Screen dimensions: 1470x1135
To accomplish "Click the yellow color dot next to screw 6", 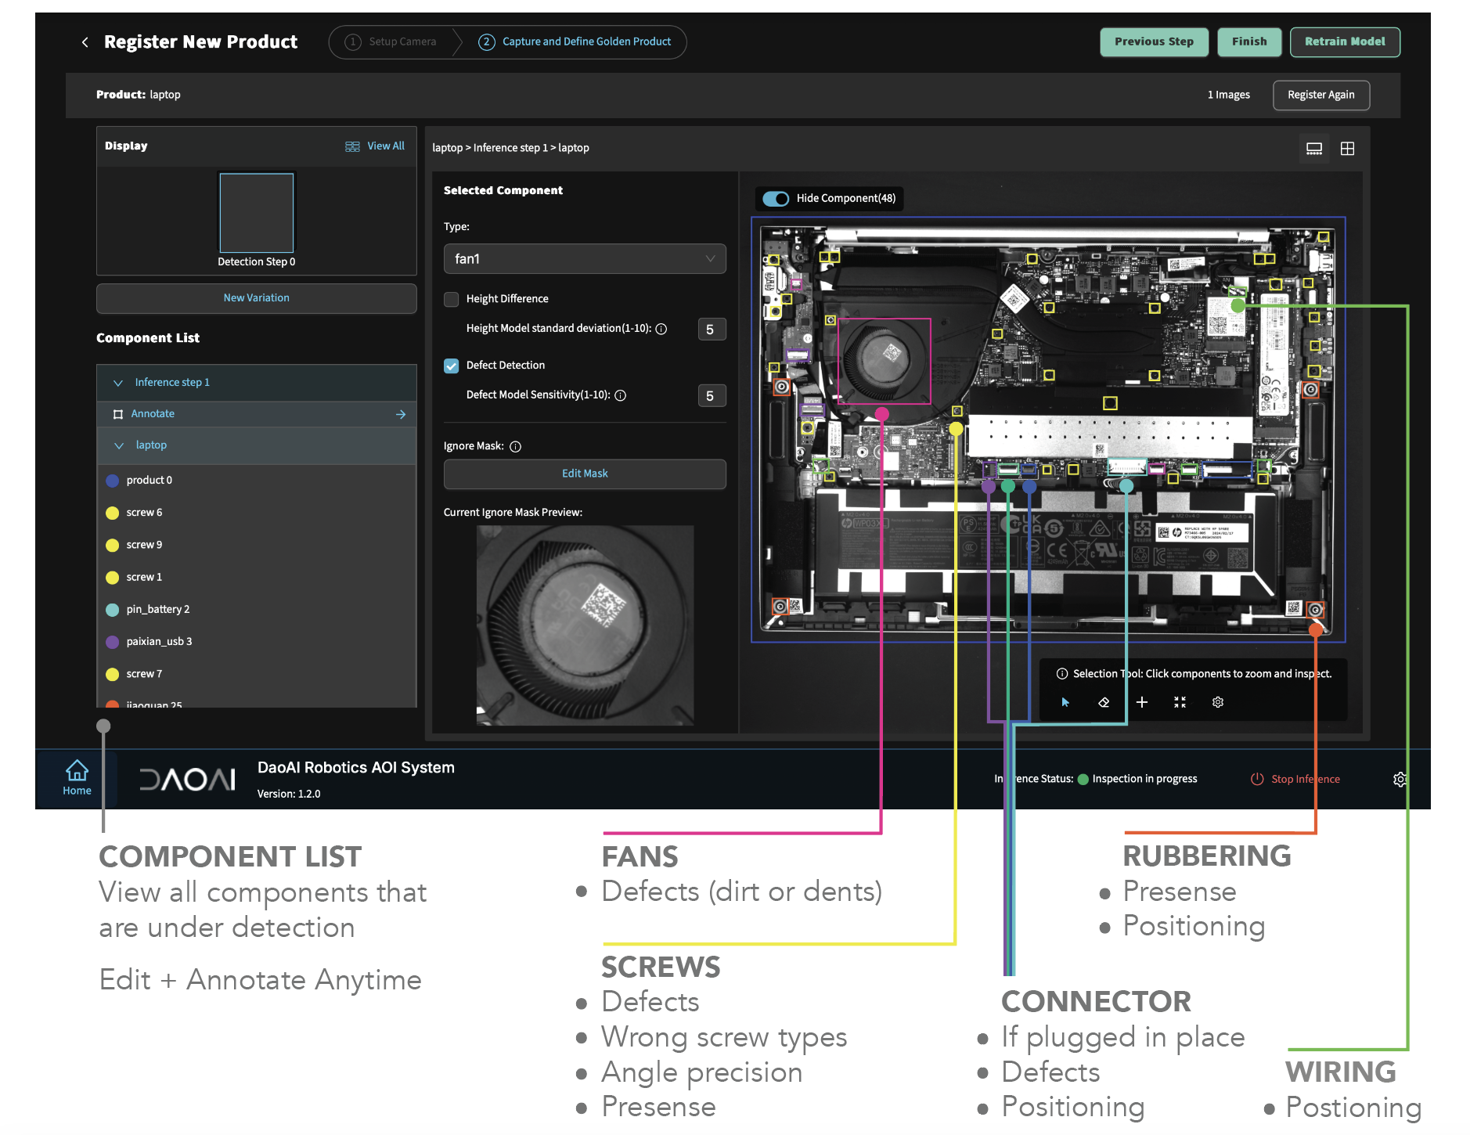I will pyautogui.click(x=113, y=512).
